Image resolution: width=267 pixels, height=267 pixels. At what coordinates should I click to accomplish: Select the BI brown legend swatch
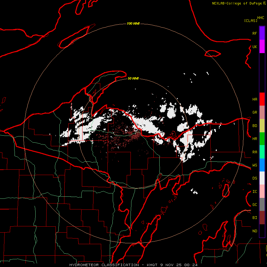262,218
